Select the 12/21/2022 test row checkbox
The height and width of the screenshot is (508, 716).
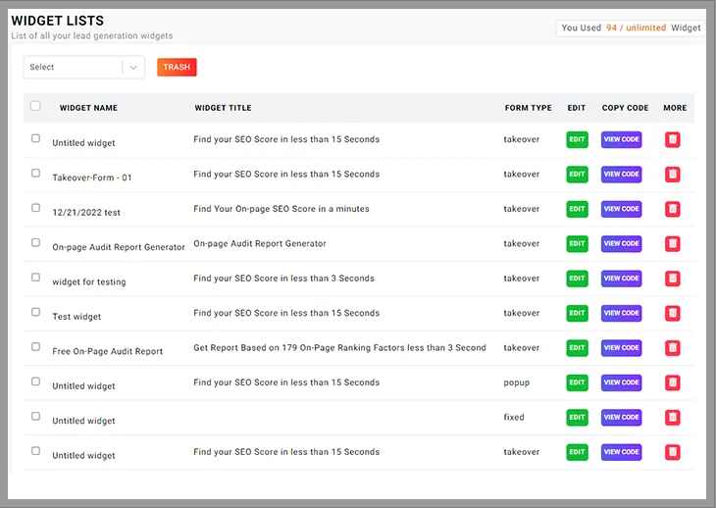(x=35, y=208)
